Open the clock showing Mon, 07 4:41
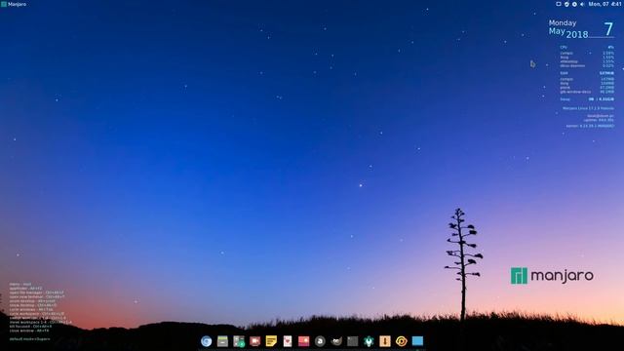Viewport: 624px width, 351px height. pyautogui.click(x=604, y=4)
